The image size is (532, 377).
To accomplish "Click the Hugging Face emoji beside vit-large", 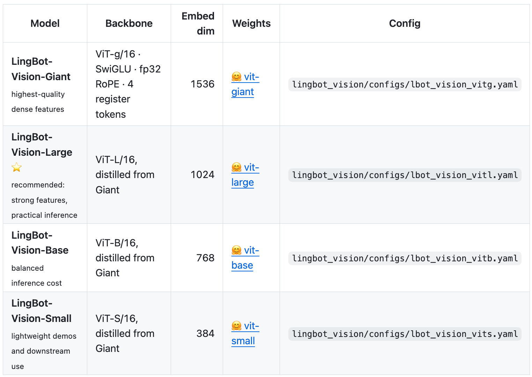I will [x=236, y=168].
